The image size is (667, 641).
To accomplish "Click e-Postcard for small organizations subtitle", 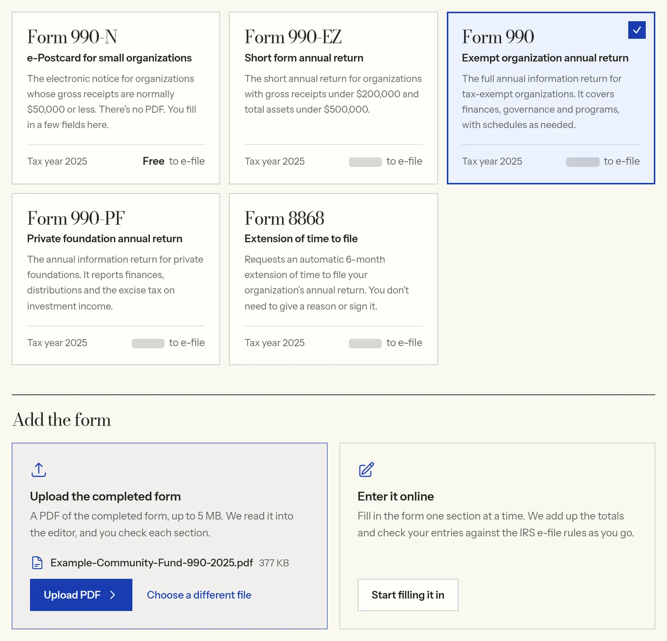I will point(109,58).
